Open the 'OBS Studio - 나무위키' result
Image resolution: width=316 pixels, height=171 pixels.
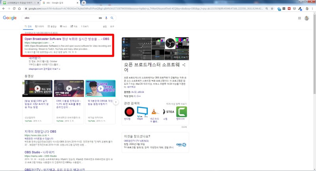pos(39,152)
